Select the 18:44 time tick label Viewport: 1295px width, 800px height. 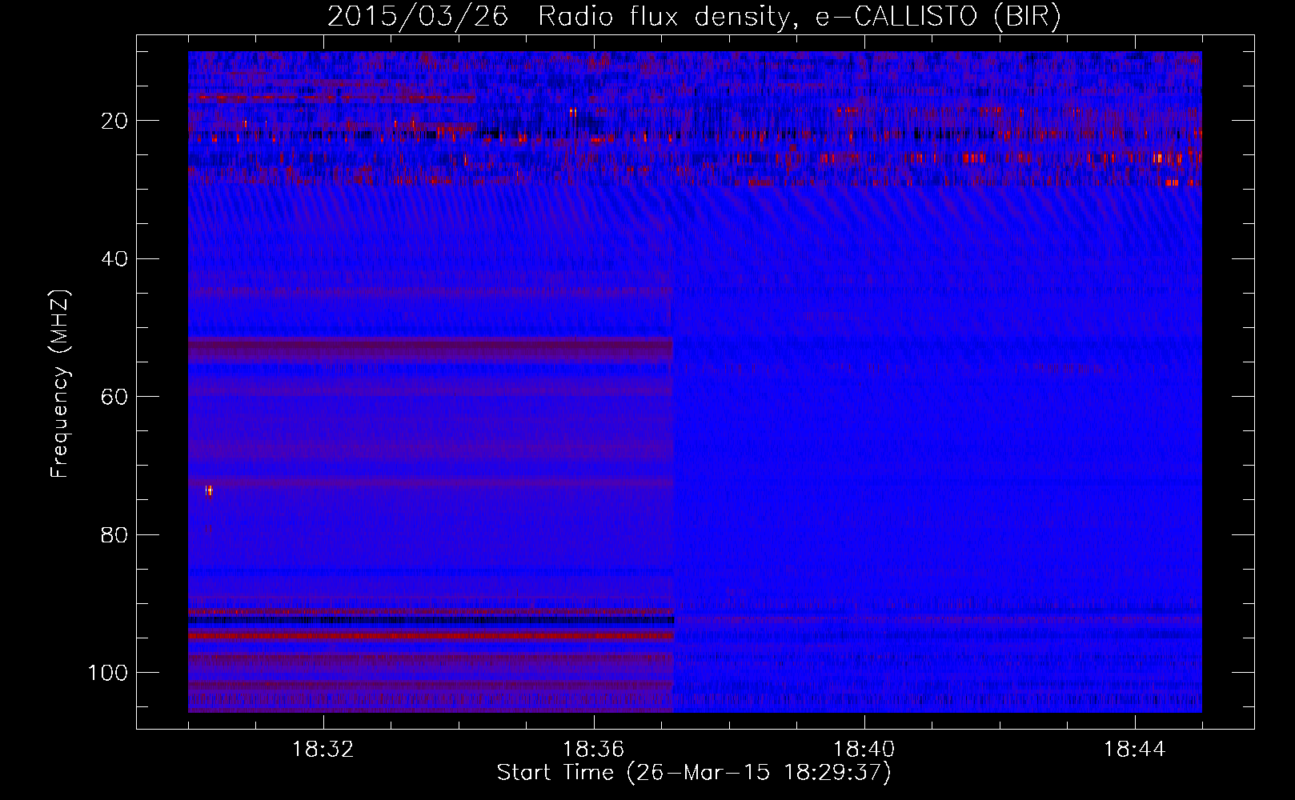pyautogui.click(x=1134, y=750)
